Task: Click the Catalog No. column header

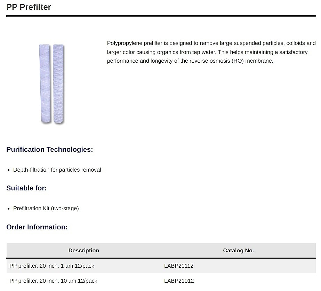Action: tap(239, 250)
